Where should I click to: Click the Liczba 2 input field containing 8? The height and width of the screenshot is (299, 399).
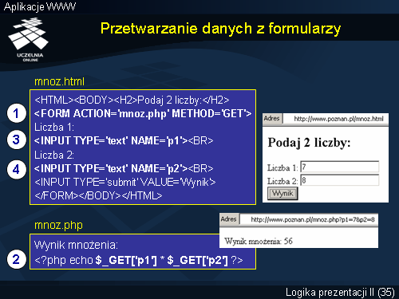340,180
